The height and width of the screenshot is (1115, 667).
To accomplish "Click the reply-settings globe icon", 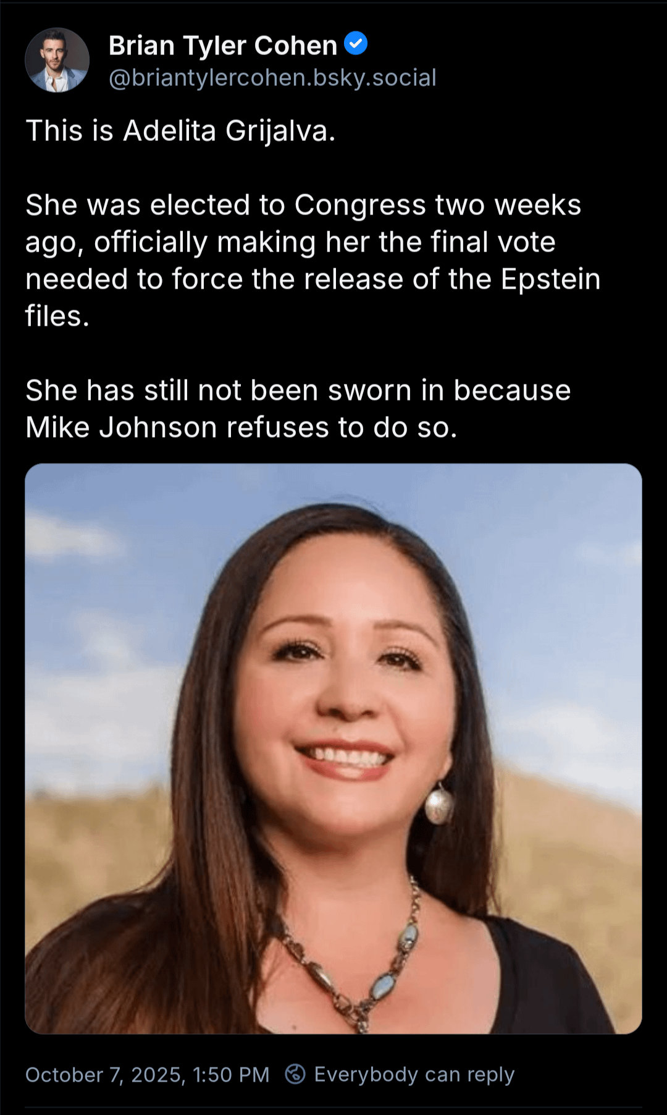I will coord(295,1074).
